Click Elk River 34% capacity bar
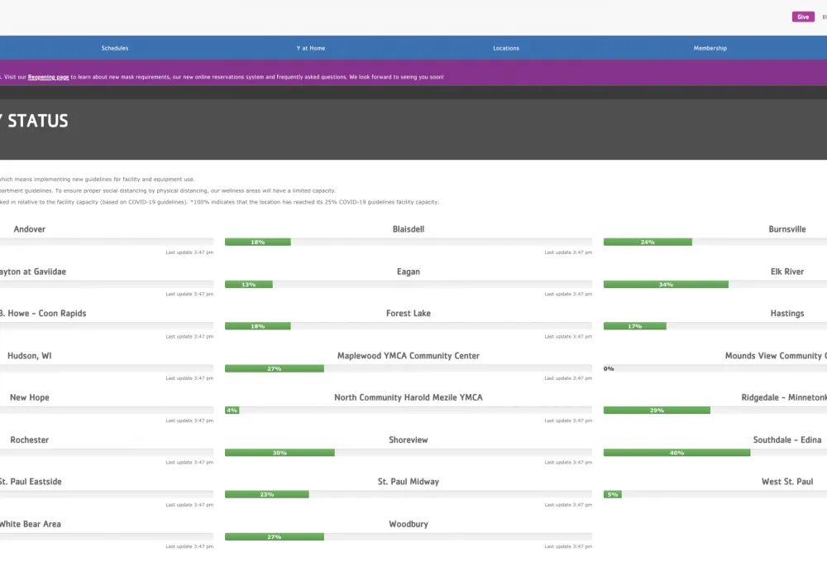This screenshot has height=567, width=827. click(x=666, y=285)
